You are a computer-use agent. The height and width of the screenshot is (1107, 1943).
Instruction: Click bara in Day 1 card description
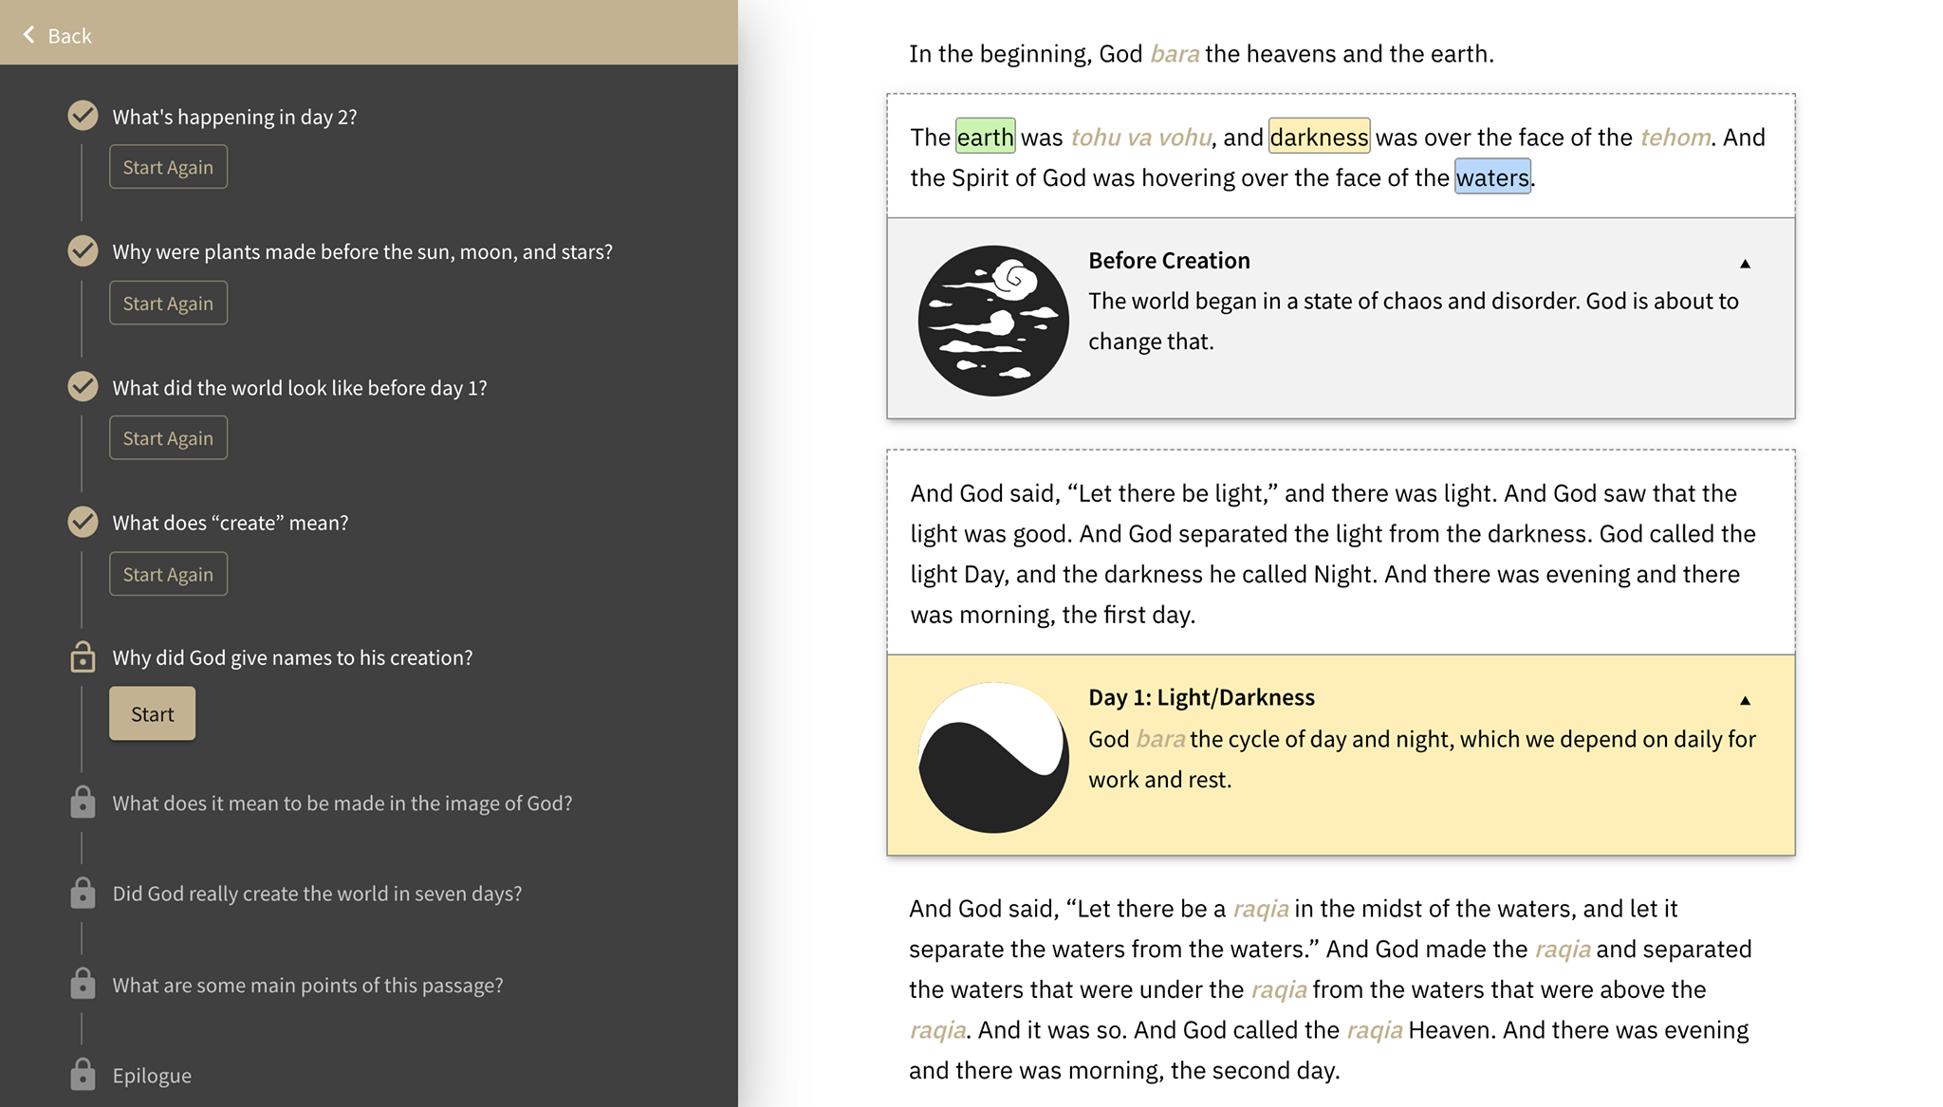pos(1160,739)
